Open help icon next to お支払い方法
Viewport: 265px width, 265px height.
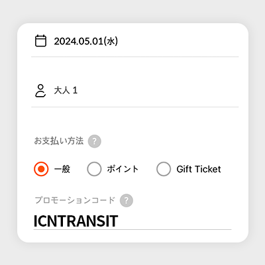[x=95, y=141]
